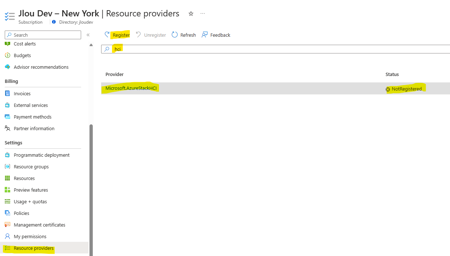The image size is (450, 256).
Task: Open Preview features
Action: 31,190
